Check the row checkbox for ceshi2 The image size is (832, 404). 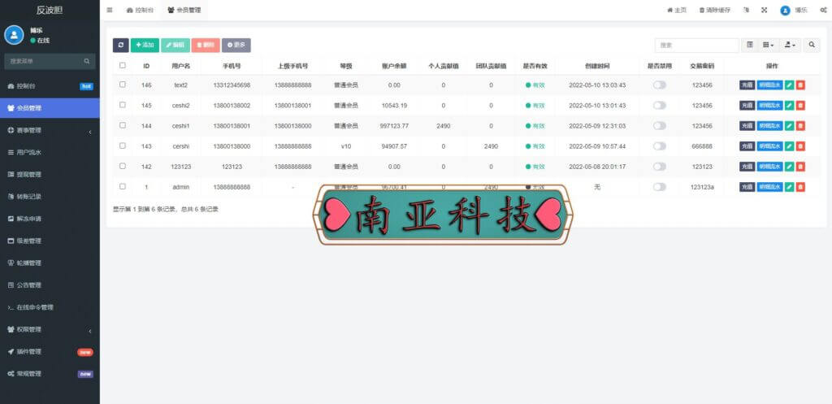click(x=123, y=105)
